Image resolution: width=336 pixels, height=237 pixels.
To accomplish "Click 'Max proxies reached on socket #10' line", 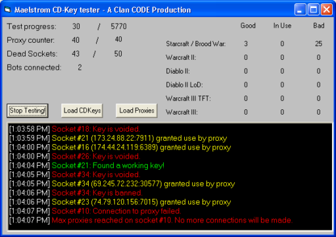I will point(151,220).
